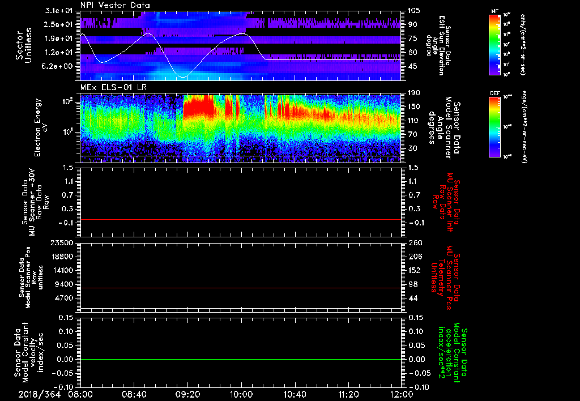Click the ESH Sun Elevation Angle label
This screenshot has width=580, height=401.
point(438,45)
